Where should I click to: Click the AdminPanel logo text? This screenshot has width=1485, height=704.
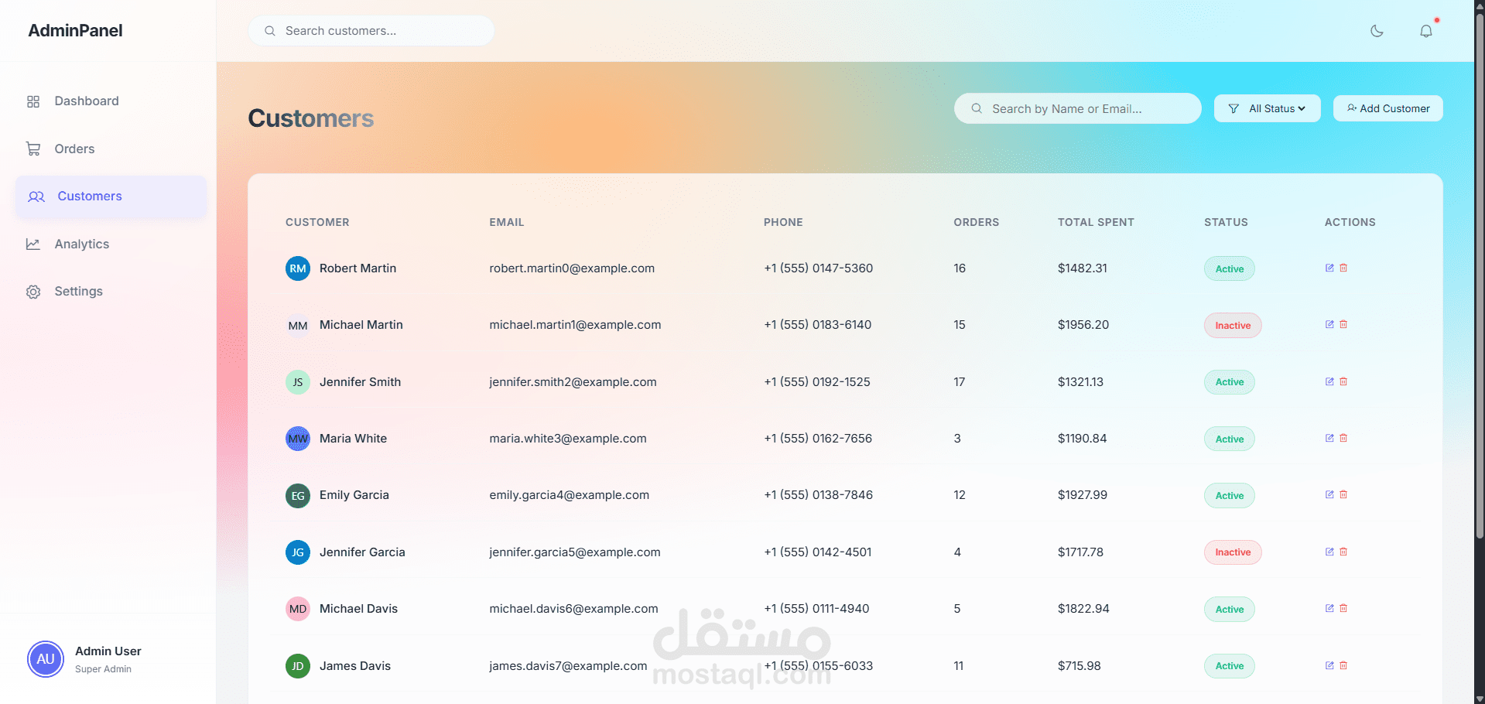75,31
